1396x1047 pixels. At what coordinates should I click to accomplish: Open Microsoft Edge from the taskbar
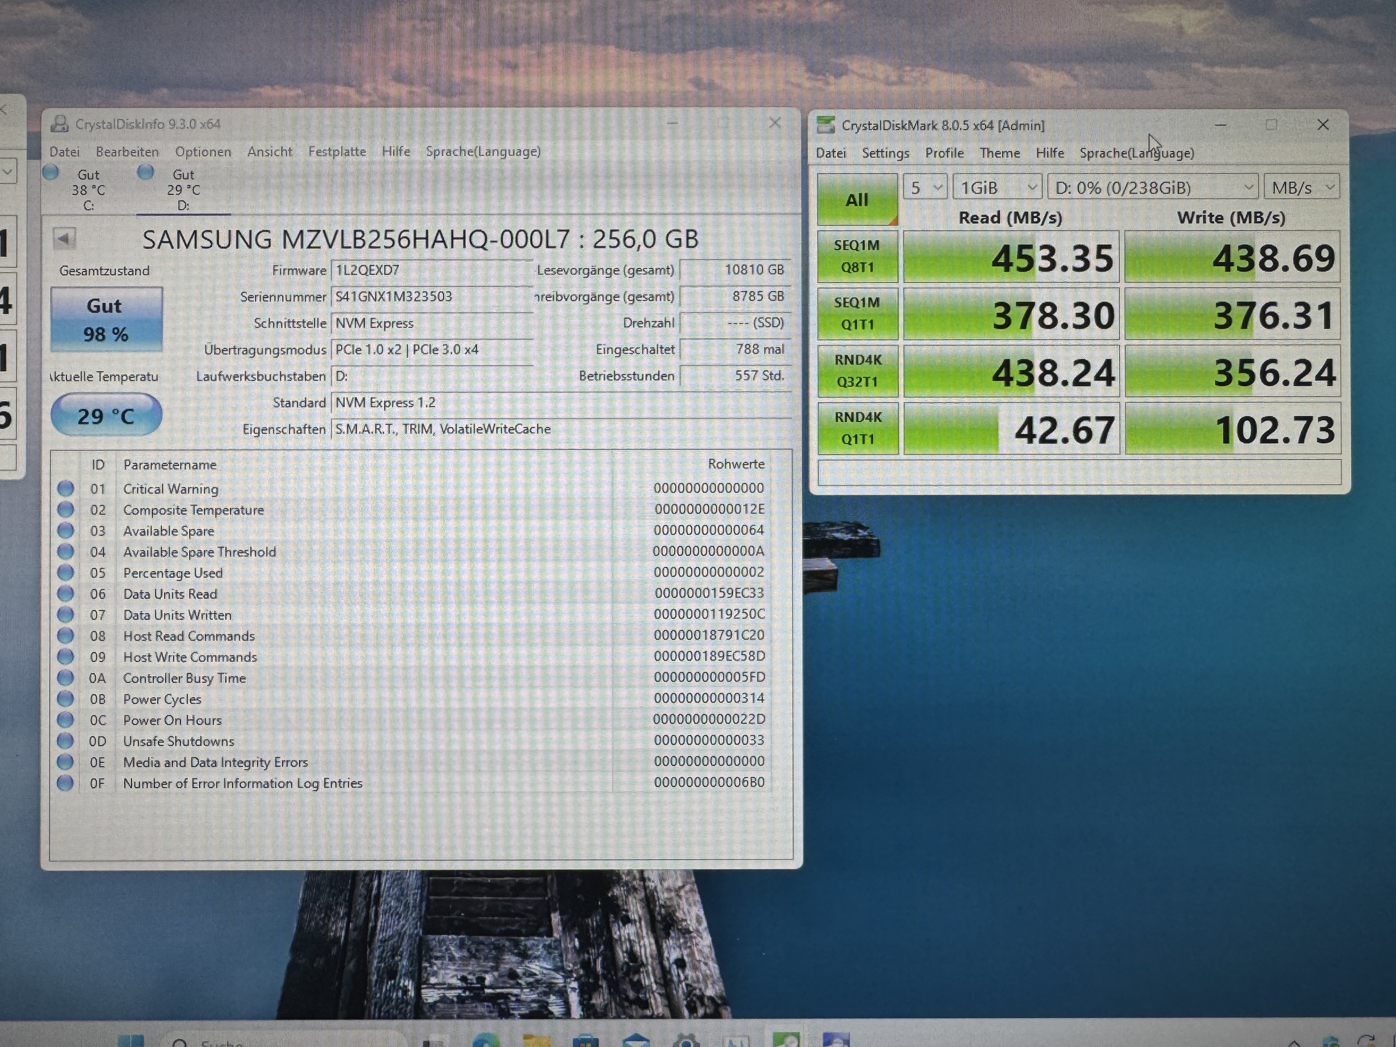click(x=485, y=1039)
